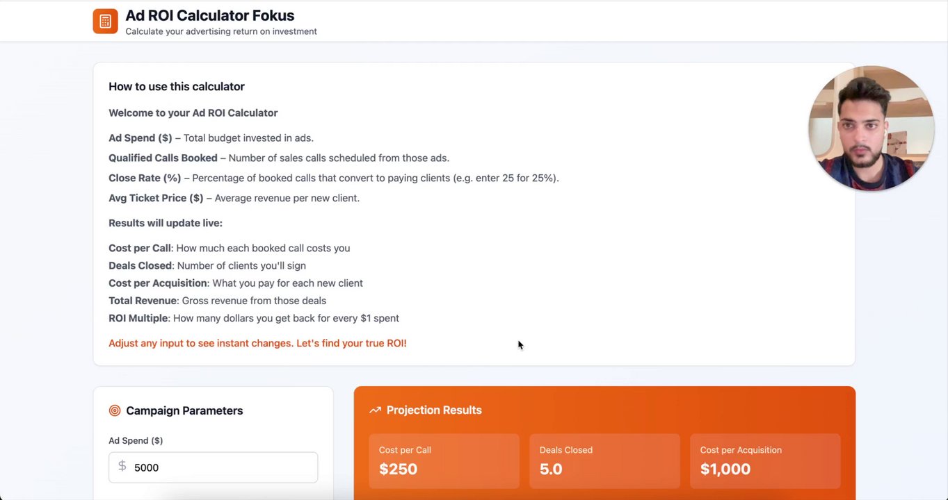Click the Campaign Parameters heading
This screenshot has height=500, width=948.
click(x=184, y=410)
